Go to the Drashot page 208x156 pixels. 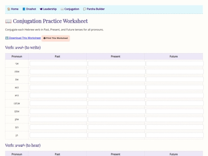pyautogui.click(x=29, y=9)
